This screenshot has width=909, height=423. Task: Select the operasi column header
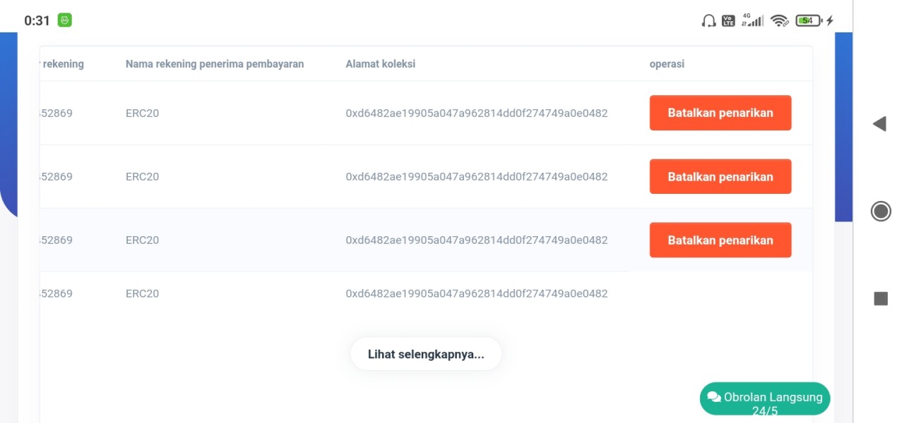click(667, 64)
